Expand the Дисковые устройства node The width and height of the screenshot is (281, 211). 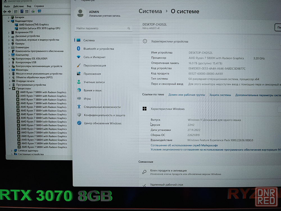tap(9, 36)
